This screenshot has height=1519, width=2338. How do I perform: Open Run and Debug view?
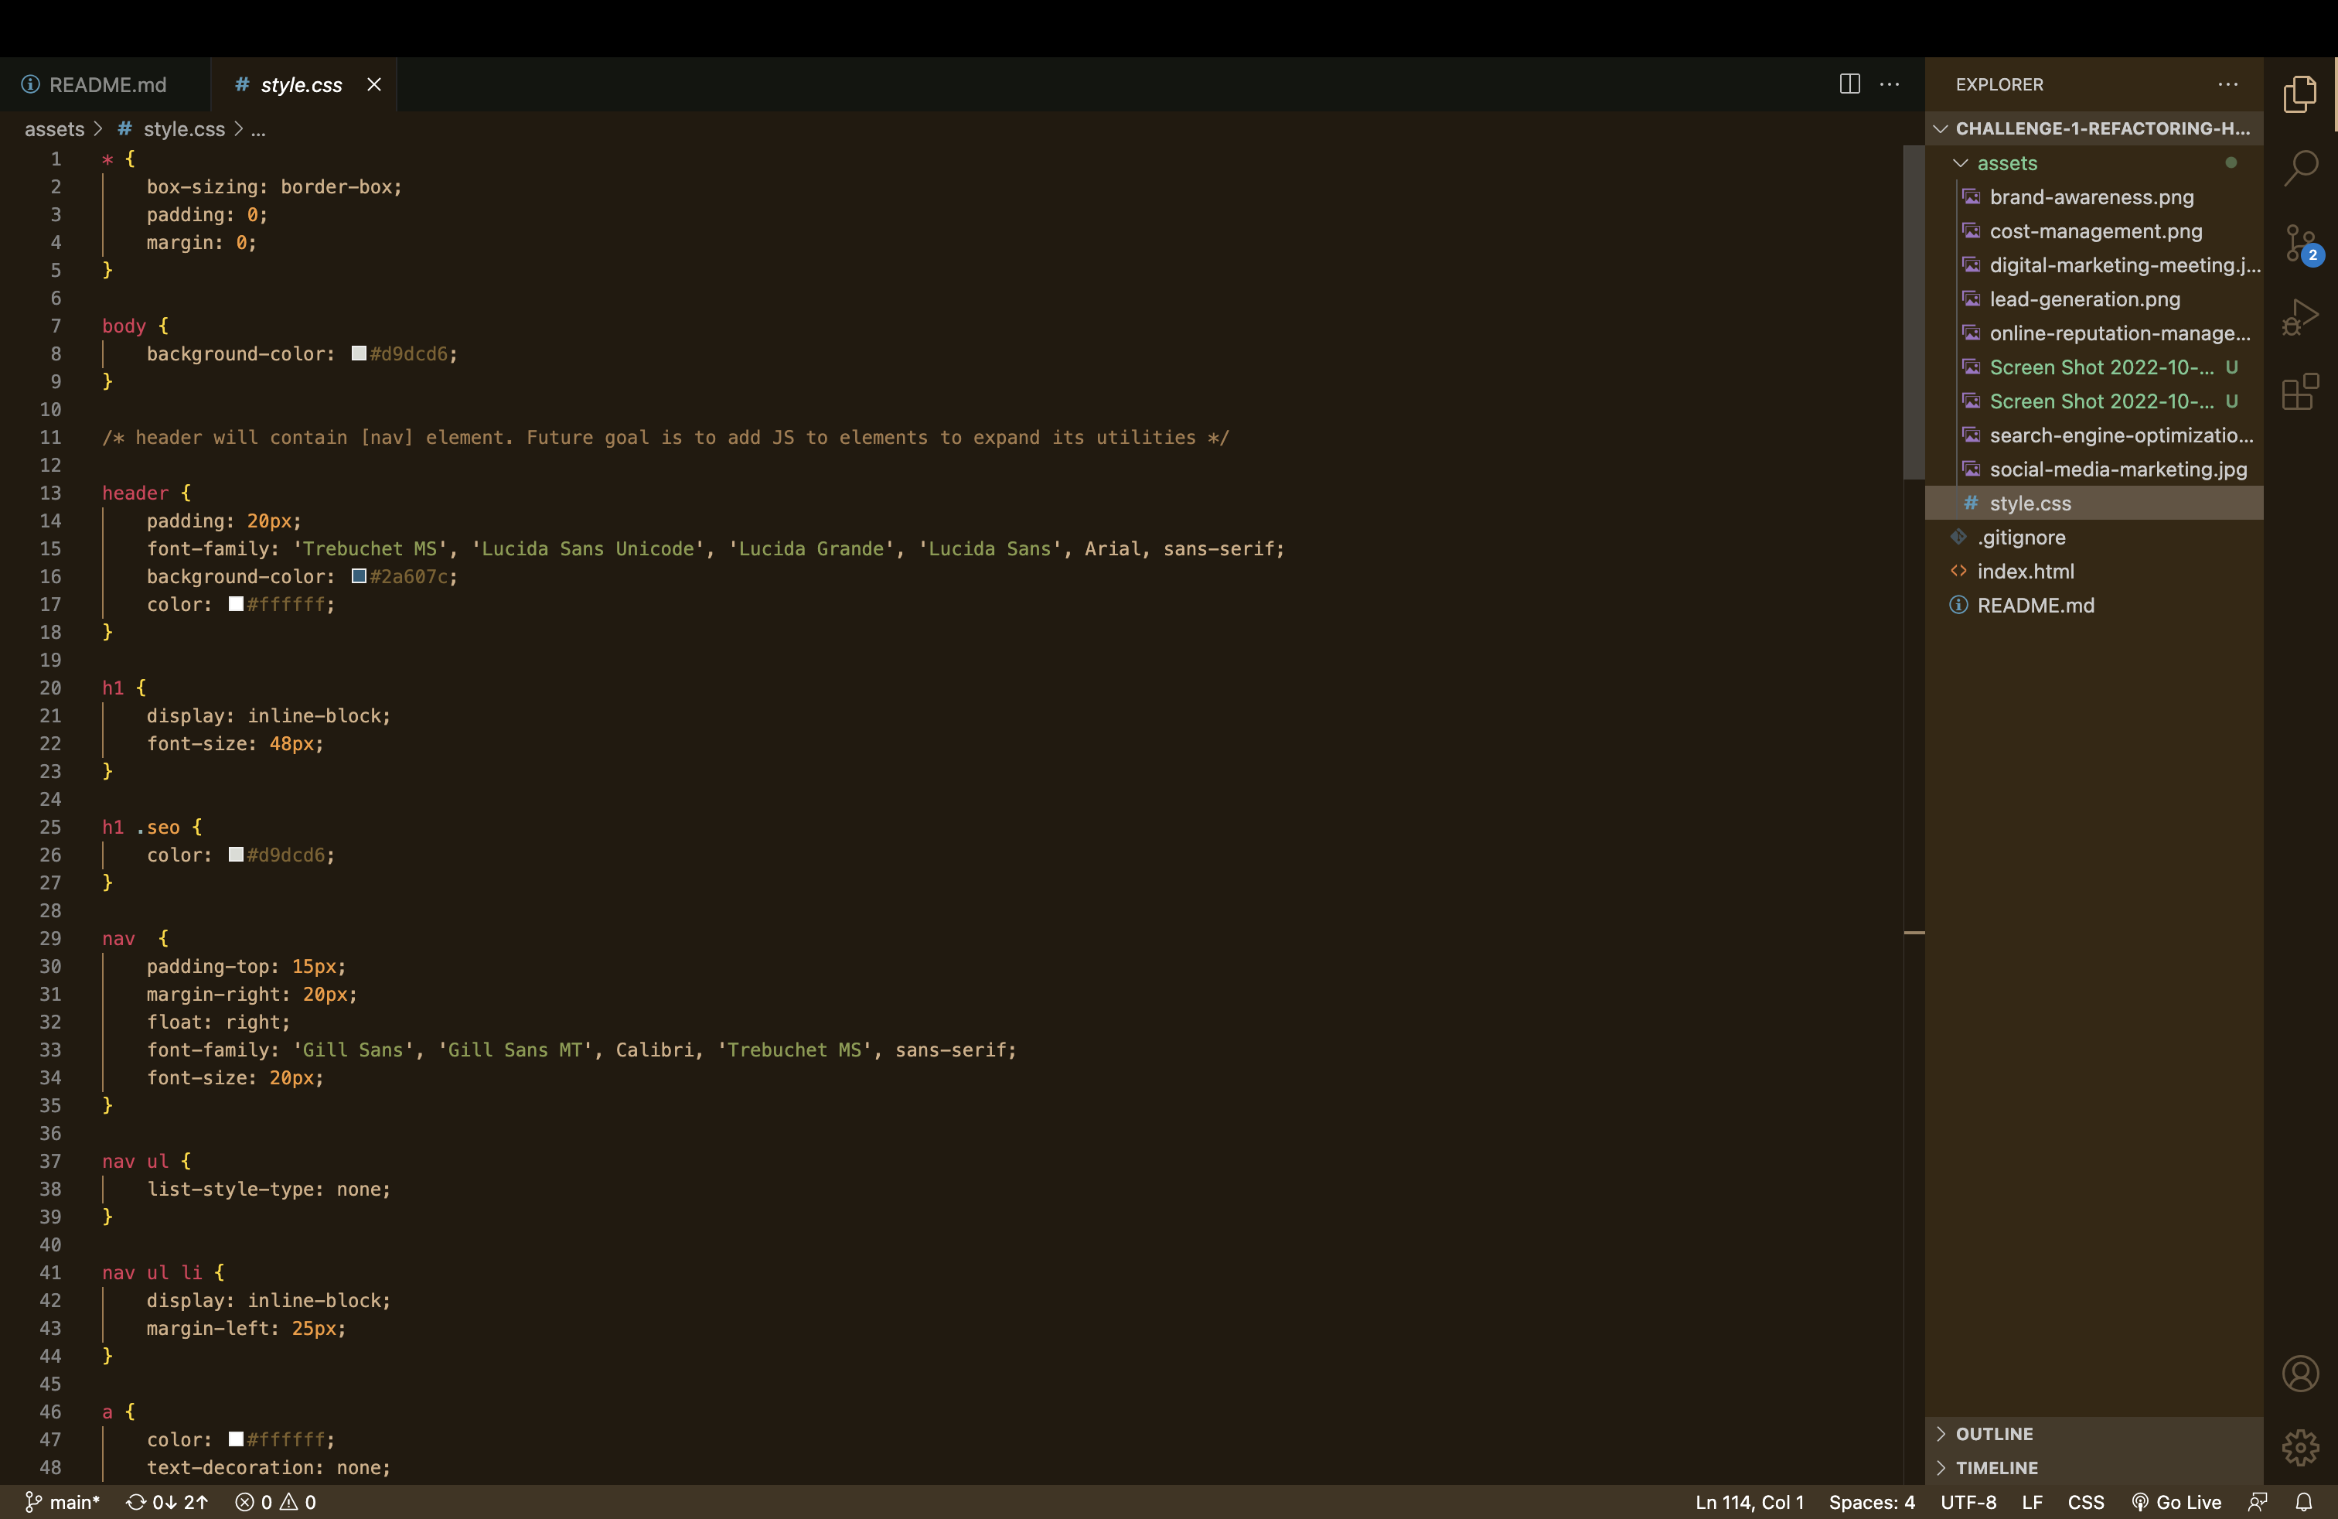click(x=2299, y=317)
